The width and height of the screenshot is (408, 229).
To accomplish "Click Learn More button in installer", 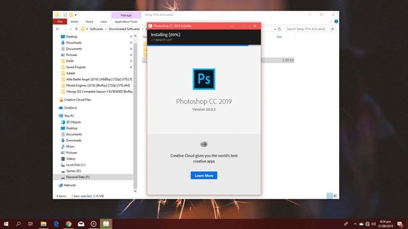I will [x=204, y=176].
